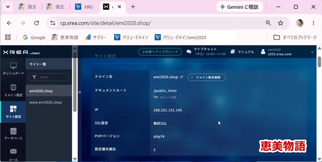Click Gemini に相談 button

pyautogui.click(x=240, y=7)
